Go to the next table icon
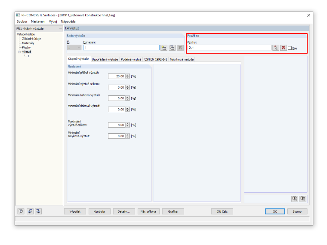327x245 pixels. click(38, 211)
